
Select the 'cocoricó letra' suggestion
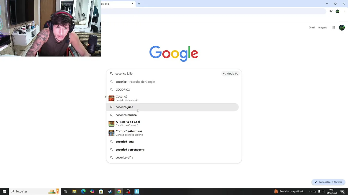tap(172, 142)
